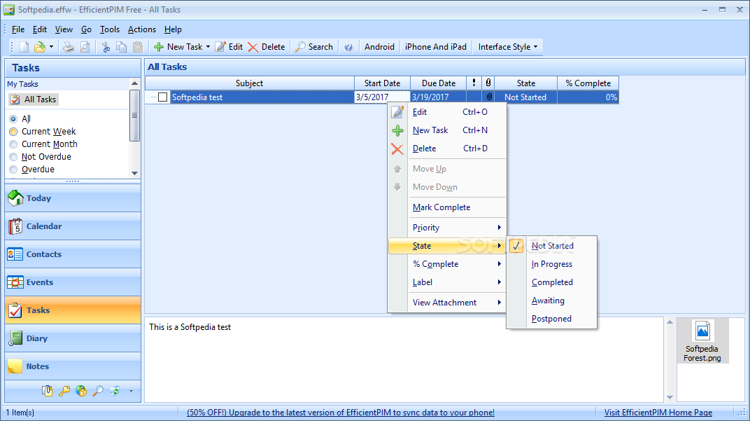Image resolution: width=750 pixels, height=421 pixels.
Task: Click the checked Not Started state option
Action: click(x=552, y=246)
